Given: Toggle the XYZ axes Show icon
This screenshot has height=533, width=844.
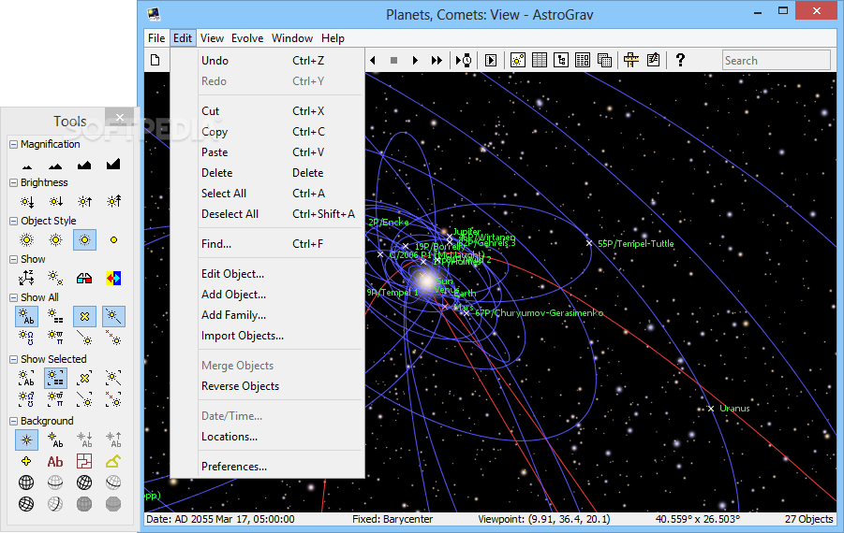Looking at the screenshot, I should pyautogui.click(x=27, y=278).
